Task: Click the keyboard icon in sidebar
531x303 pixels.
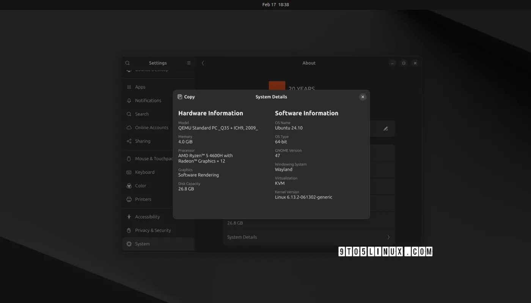Action: pos(129,172)
